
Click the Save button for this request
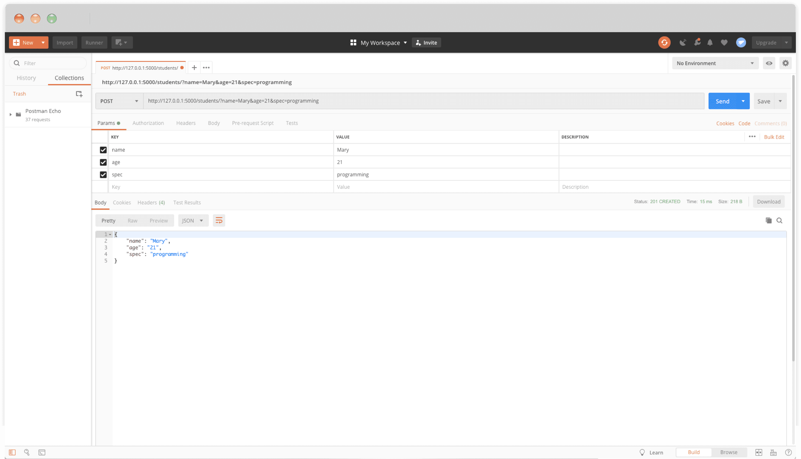tap(763, 101)
